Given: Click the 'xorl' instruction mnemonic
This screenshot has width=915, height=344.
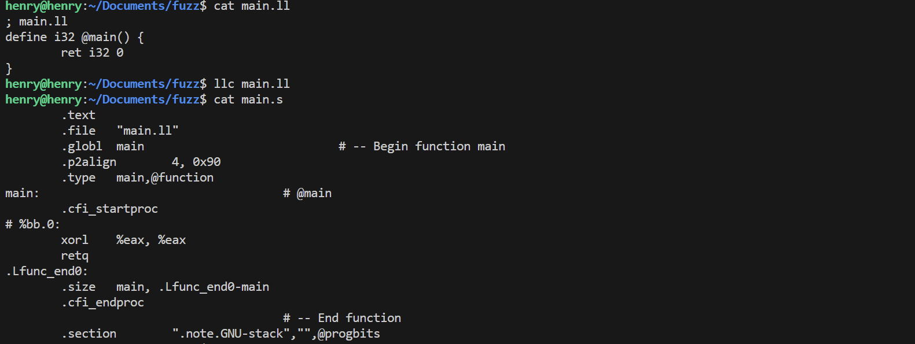Looking at the screenshot, I should tap(75, 241).
